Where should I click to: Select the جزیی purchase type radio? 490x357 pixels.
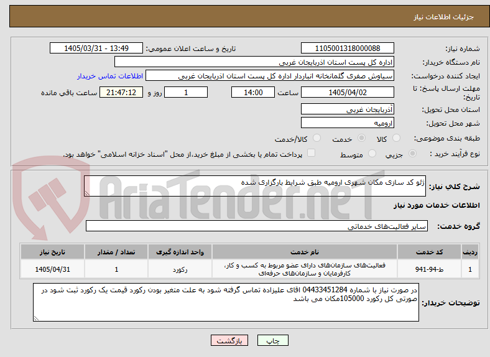coord(412,153)
